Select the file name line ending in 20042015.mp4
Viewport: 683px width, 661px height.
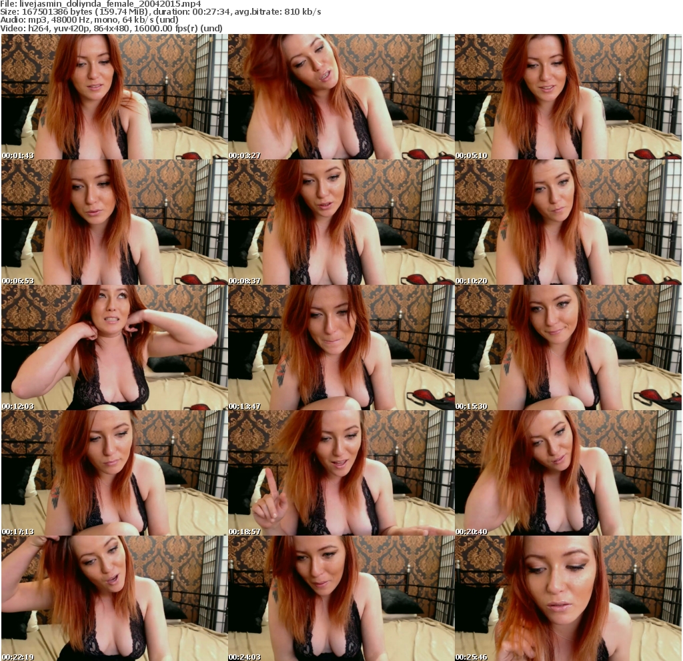point(101,4)
